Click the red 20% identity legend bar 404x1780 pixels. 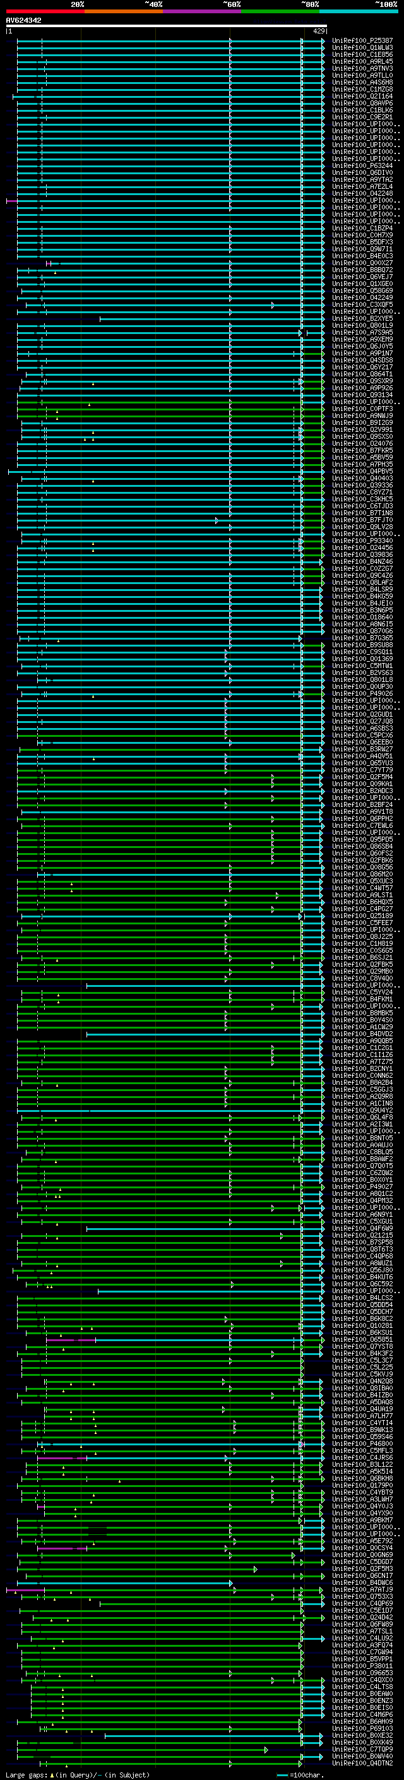point(45,11)
